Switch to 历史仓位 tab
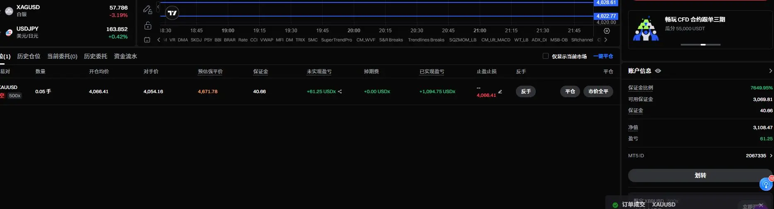The height and width of the screenshot is (209, 774). (x=29, y=56)
